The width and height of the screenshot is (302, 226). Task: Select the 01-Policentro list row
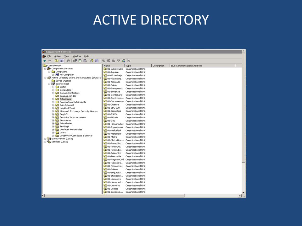(x=125, y=153)
